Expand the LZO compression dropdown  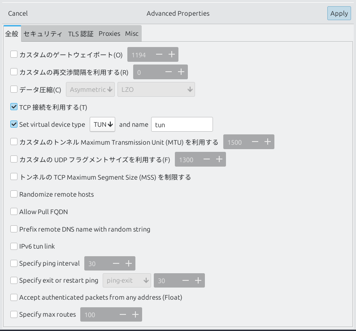tap(156, 90)
